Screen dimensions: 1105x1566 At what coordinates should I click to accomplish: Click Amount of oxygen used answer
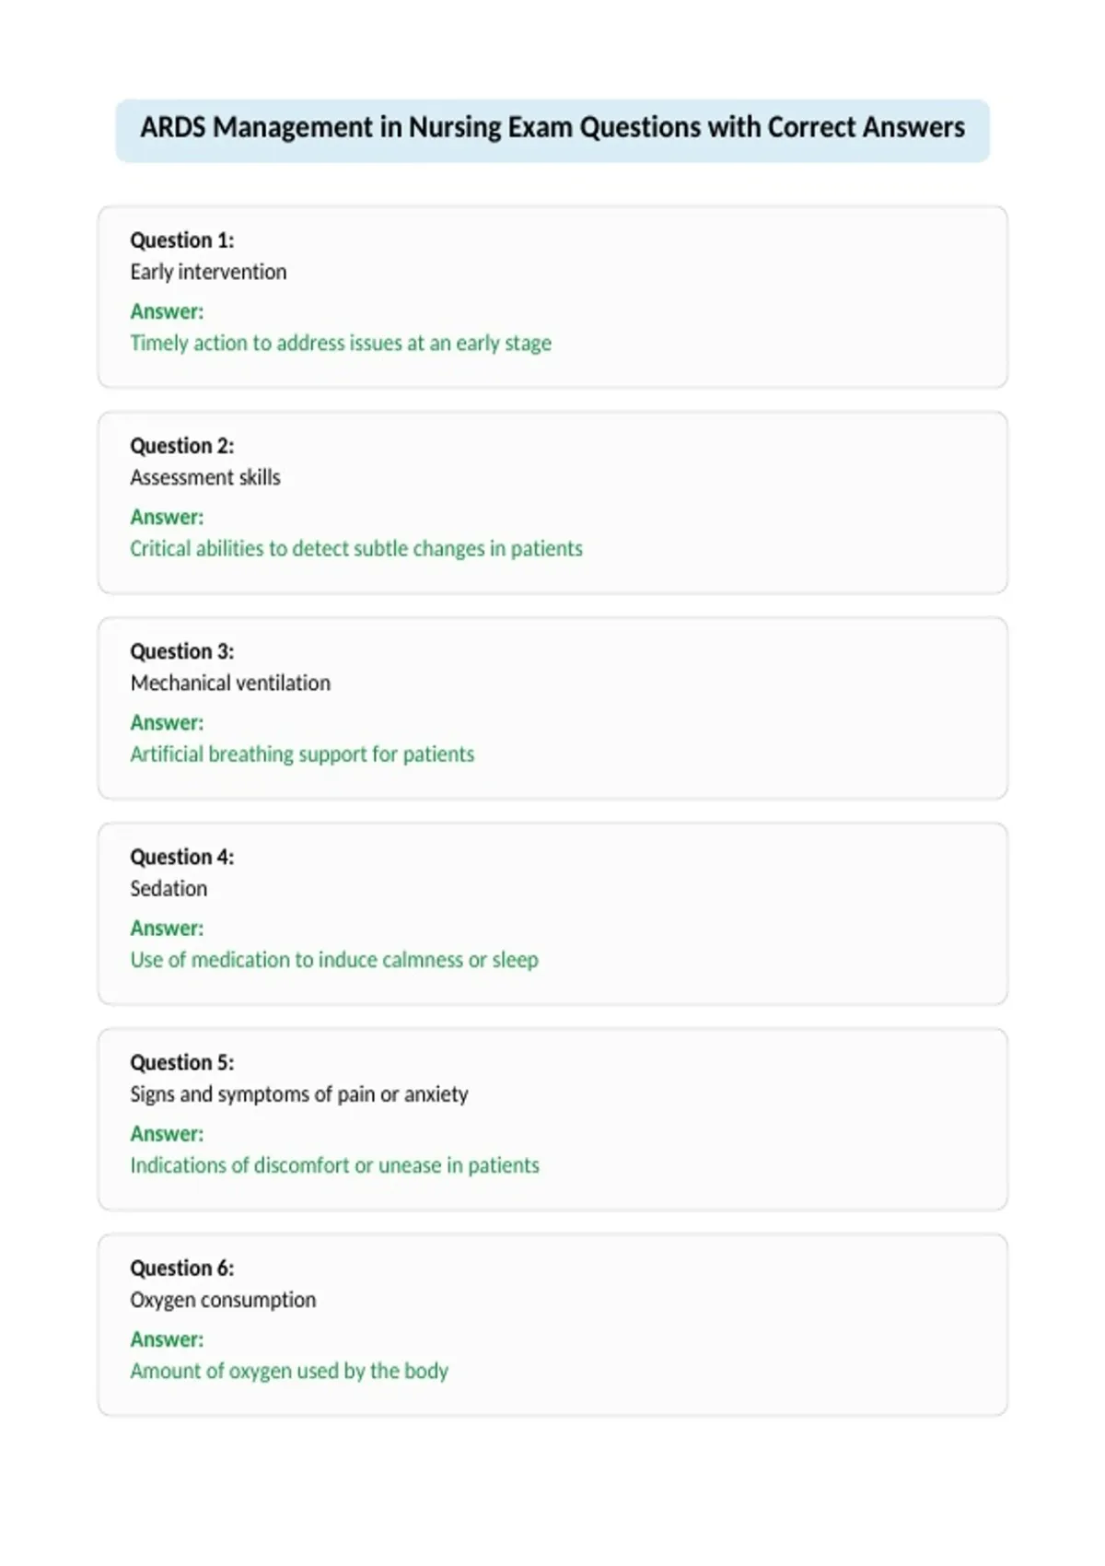click(x=289, y=1371)
